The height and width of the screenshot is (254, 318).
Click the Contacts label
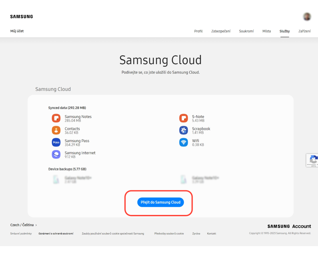(x=72, y=129)
